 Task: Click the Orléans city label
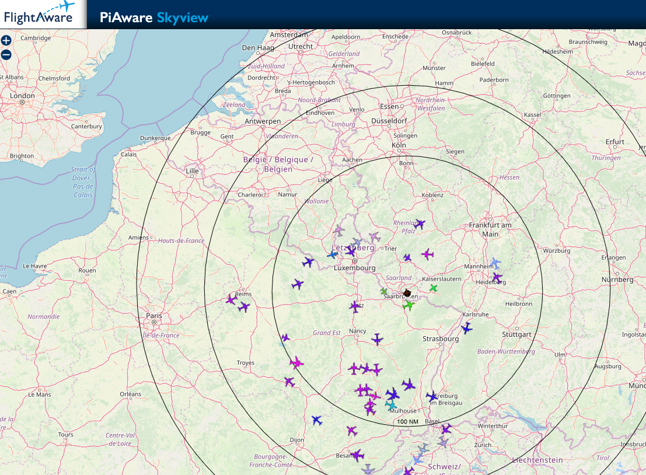coord(131,394)
